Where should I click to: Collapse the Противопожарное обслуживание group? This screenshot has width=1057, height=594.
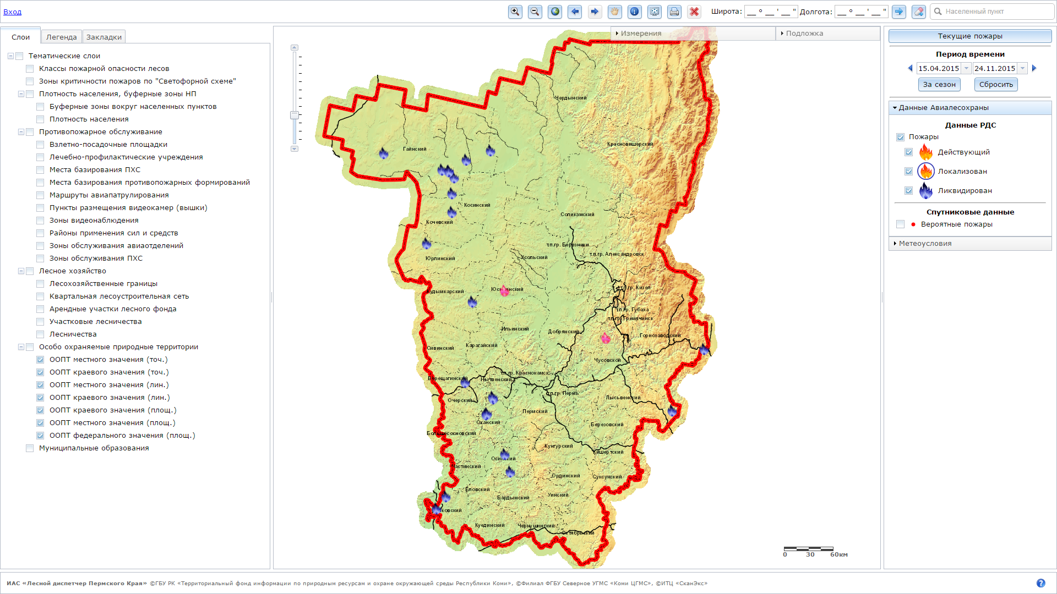(21, 132)
